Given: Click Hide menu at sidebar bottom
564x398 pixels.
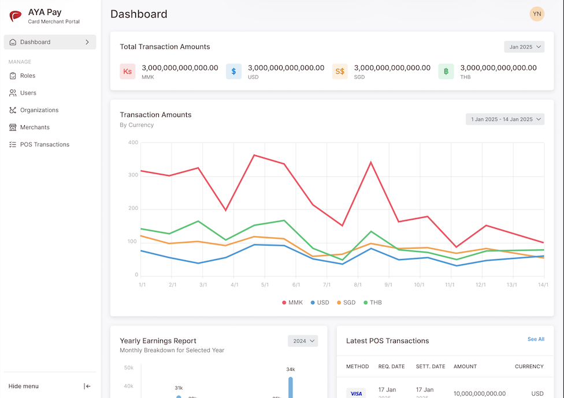Looking at the screenshot, I should pos(24,386).
